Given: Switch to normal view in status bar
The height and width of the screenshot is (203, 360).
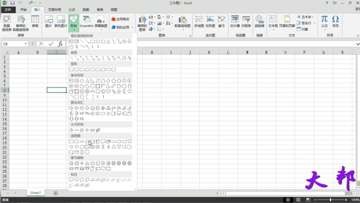Looking at the screenshot, I should [288, 200].
